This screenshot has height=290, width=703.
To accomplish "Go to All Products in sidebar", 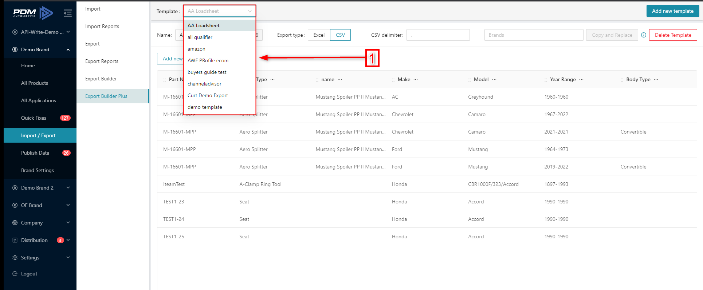I will point(40,83).
